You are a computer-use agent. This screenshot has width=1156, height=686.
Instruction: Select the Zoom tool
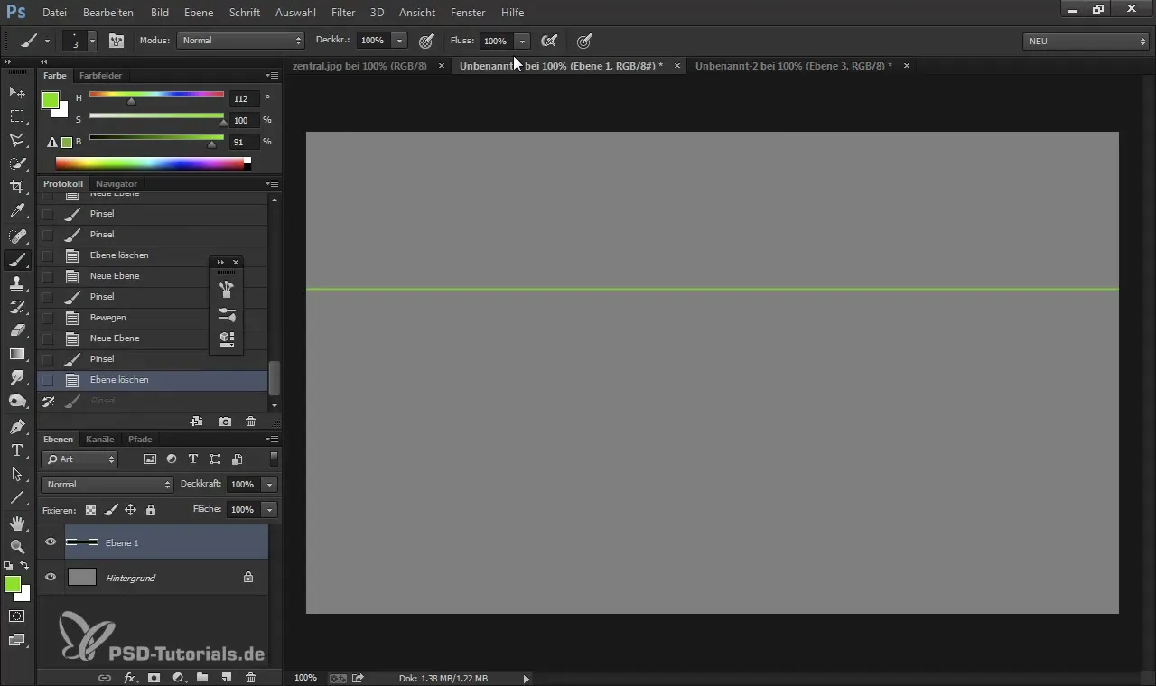[17, 546]
